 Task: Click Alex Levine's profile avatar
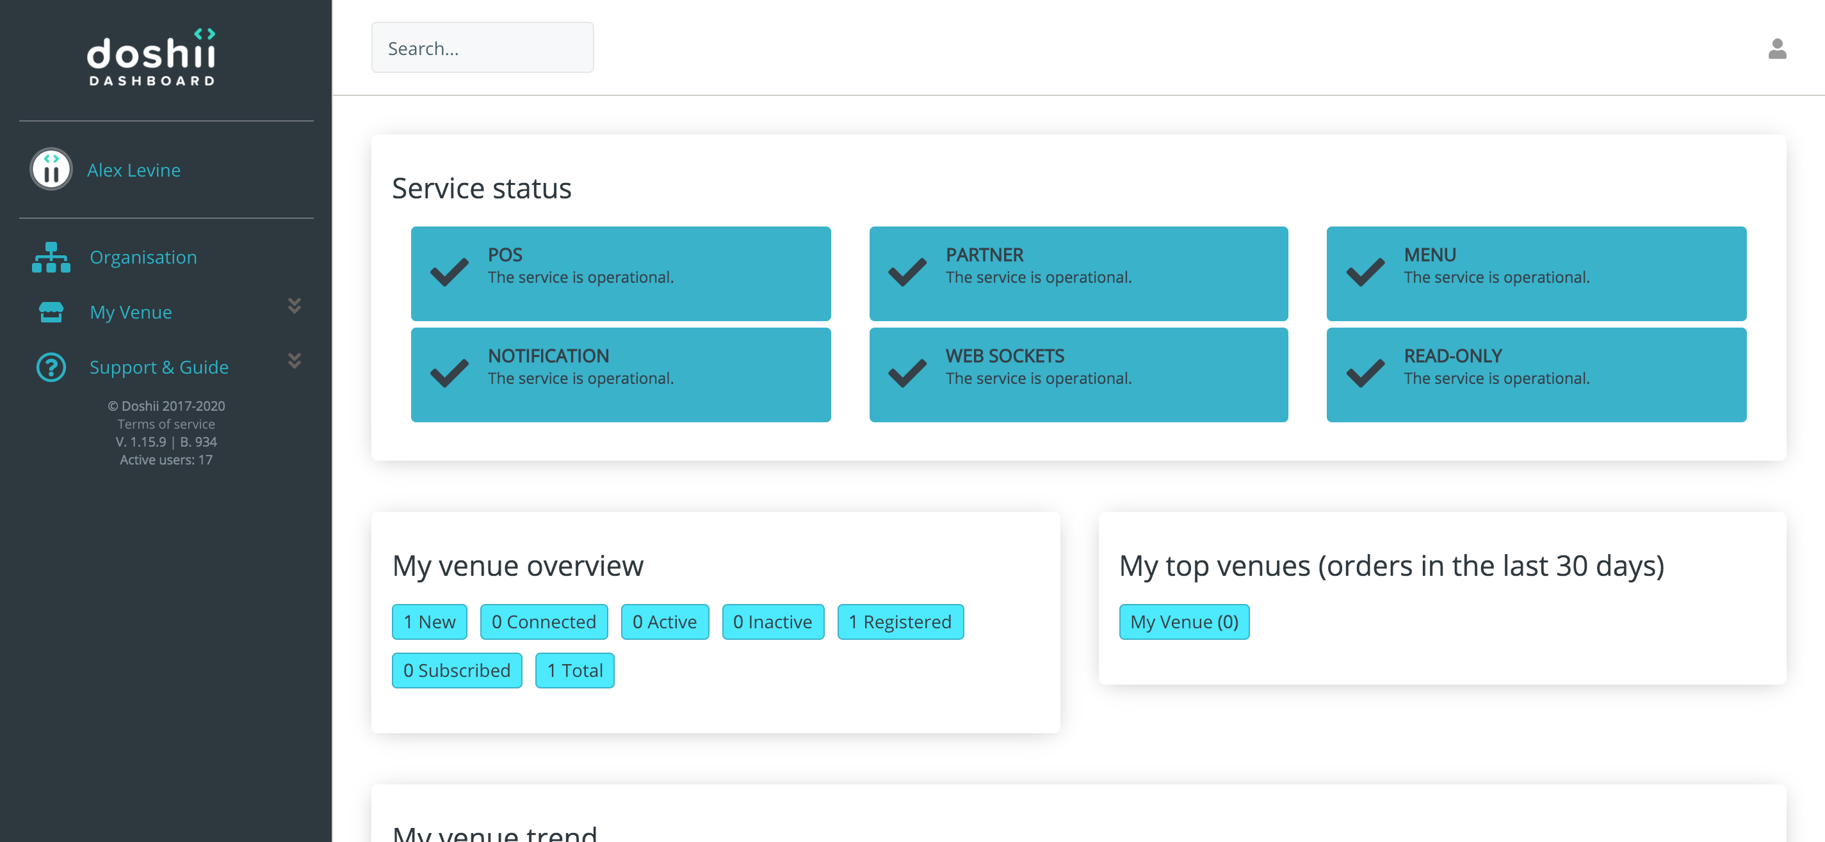51,170
